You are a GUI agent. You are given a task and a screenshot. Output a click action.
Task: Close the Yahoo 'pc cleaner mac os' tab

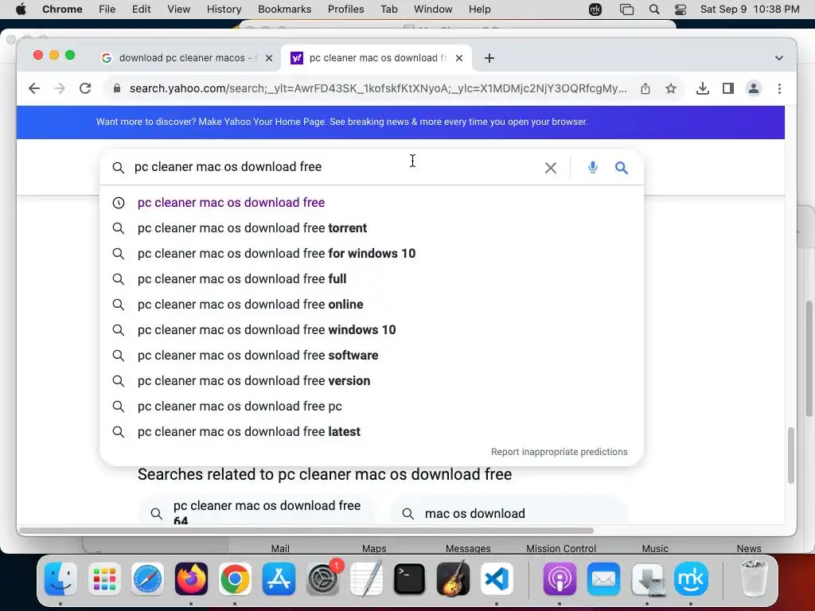click(x=459, y=58)
